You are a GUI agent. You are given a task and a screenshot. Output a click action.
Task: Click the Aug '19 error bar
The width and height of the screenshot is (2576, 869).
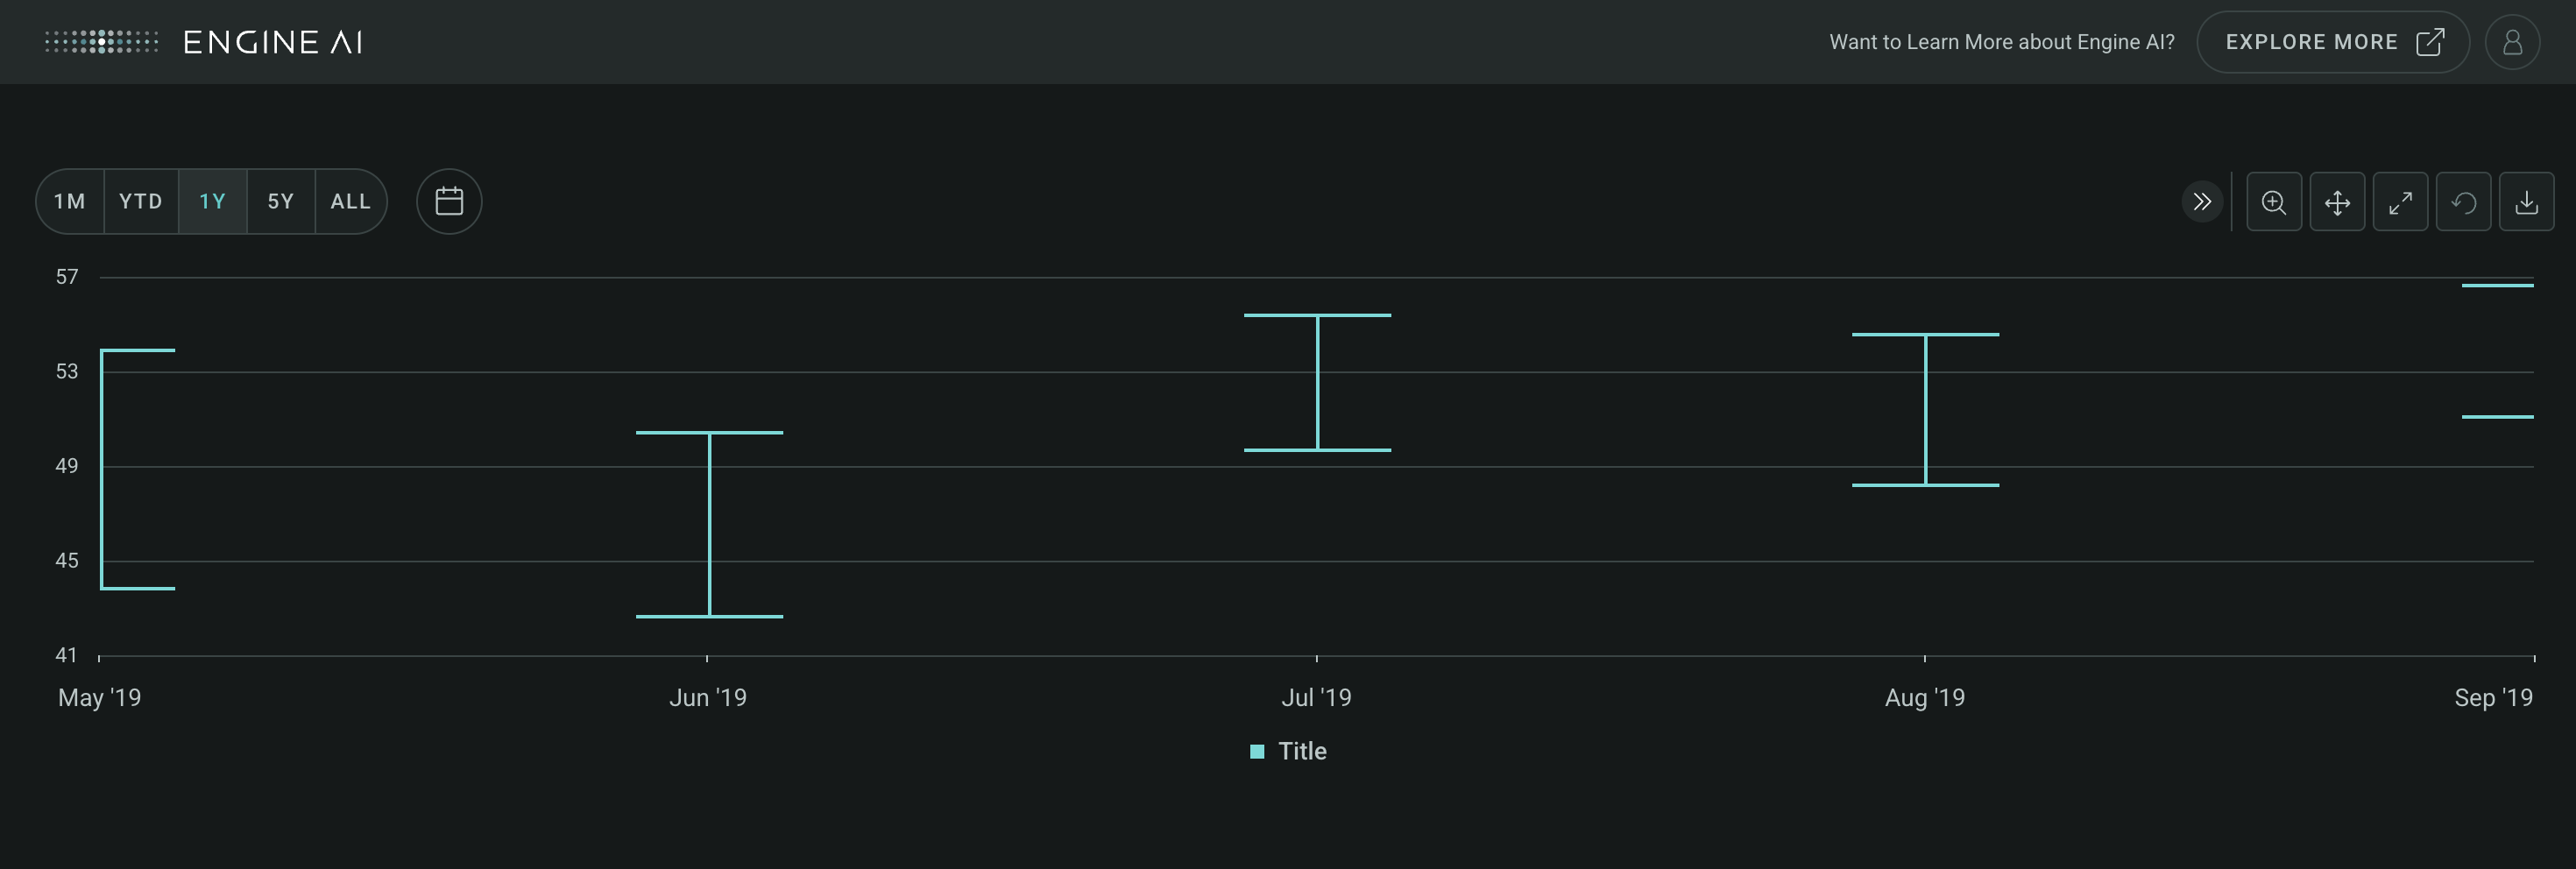[1925, 410]
